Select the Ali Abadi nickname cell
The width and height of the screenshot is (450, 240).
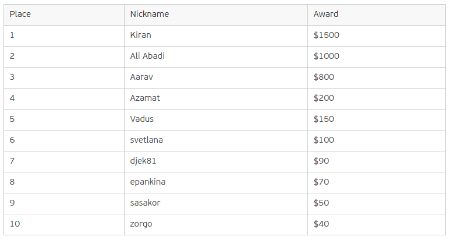coord(216,57)
